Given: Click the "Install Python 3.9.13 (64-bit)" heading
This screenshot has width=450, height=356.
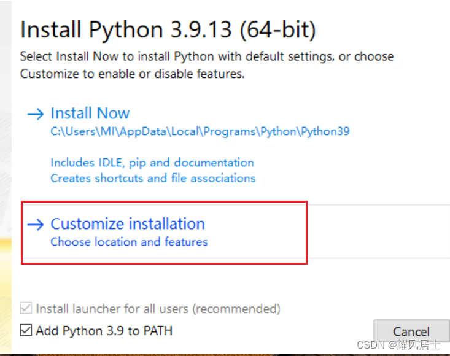Looking at the screenshot, I should point(168,29).
